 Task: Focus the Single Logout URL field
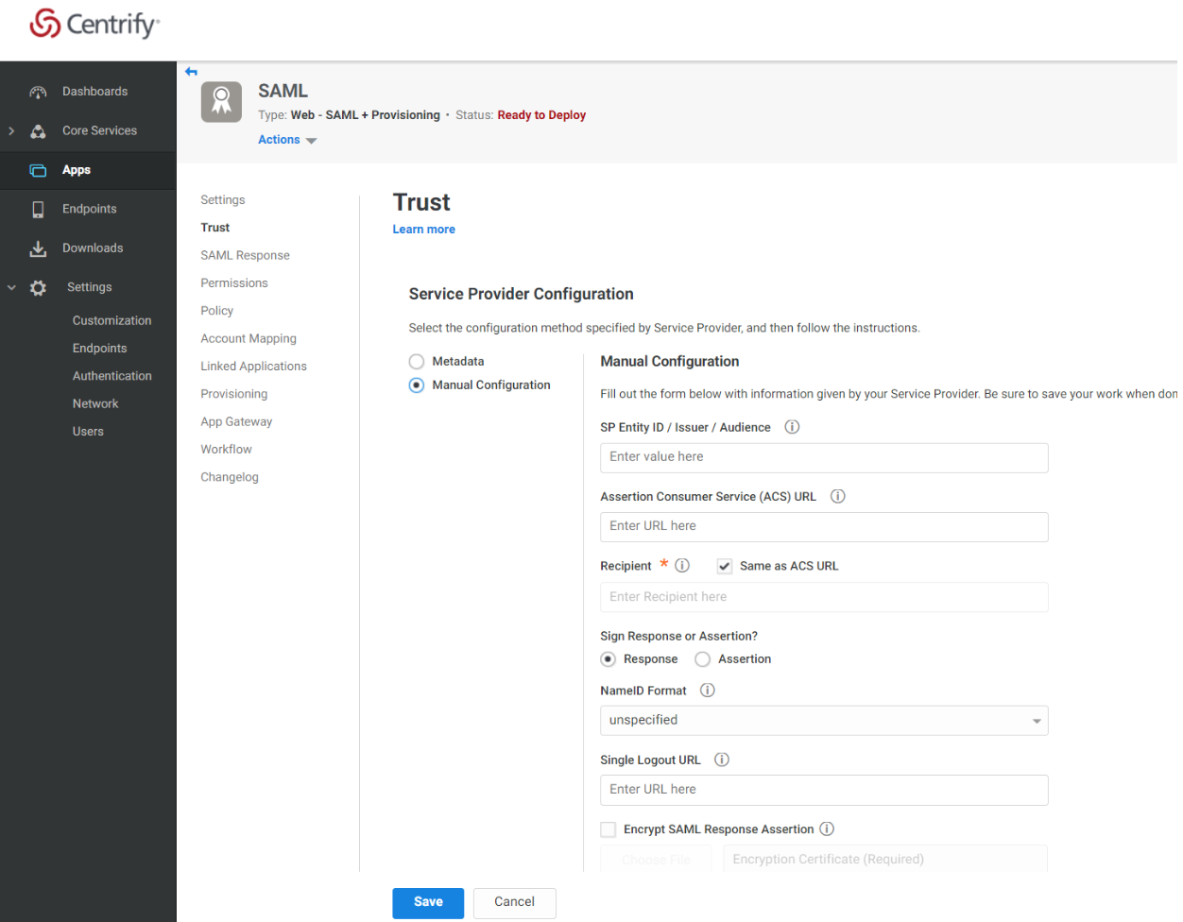[x=824, y=790]
